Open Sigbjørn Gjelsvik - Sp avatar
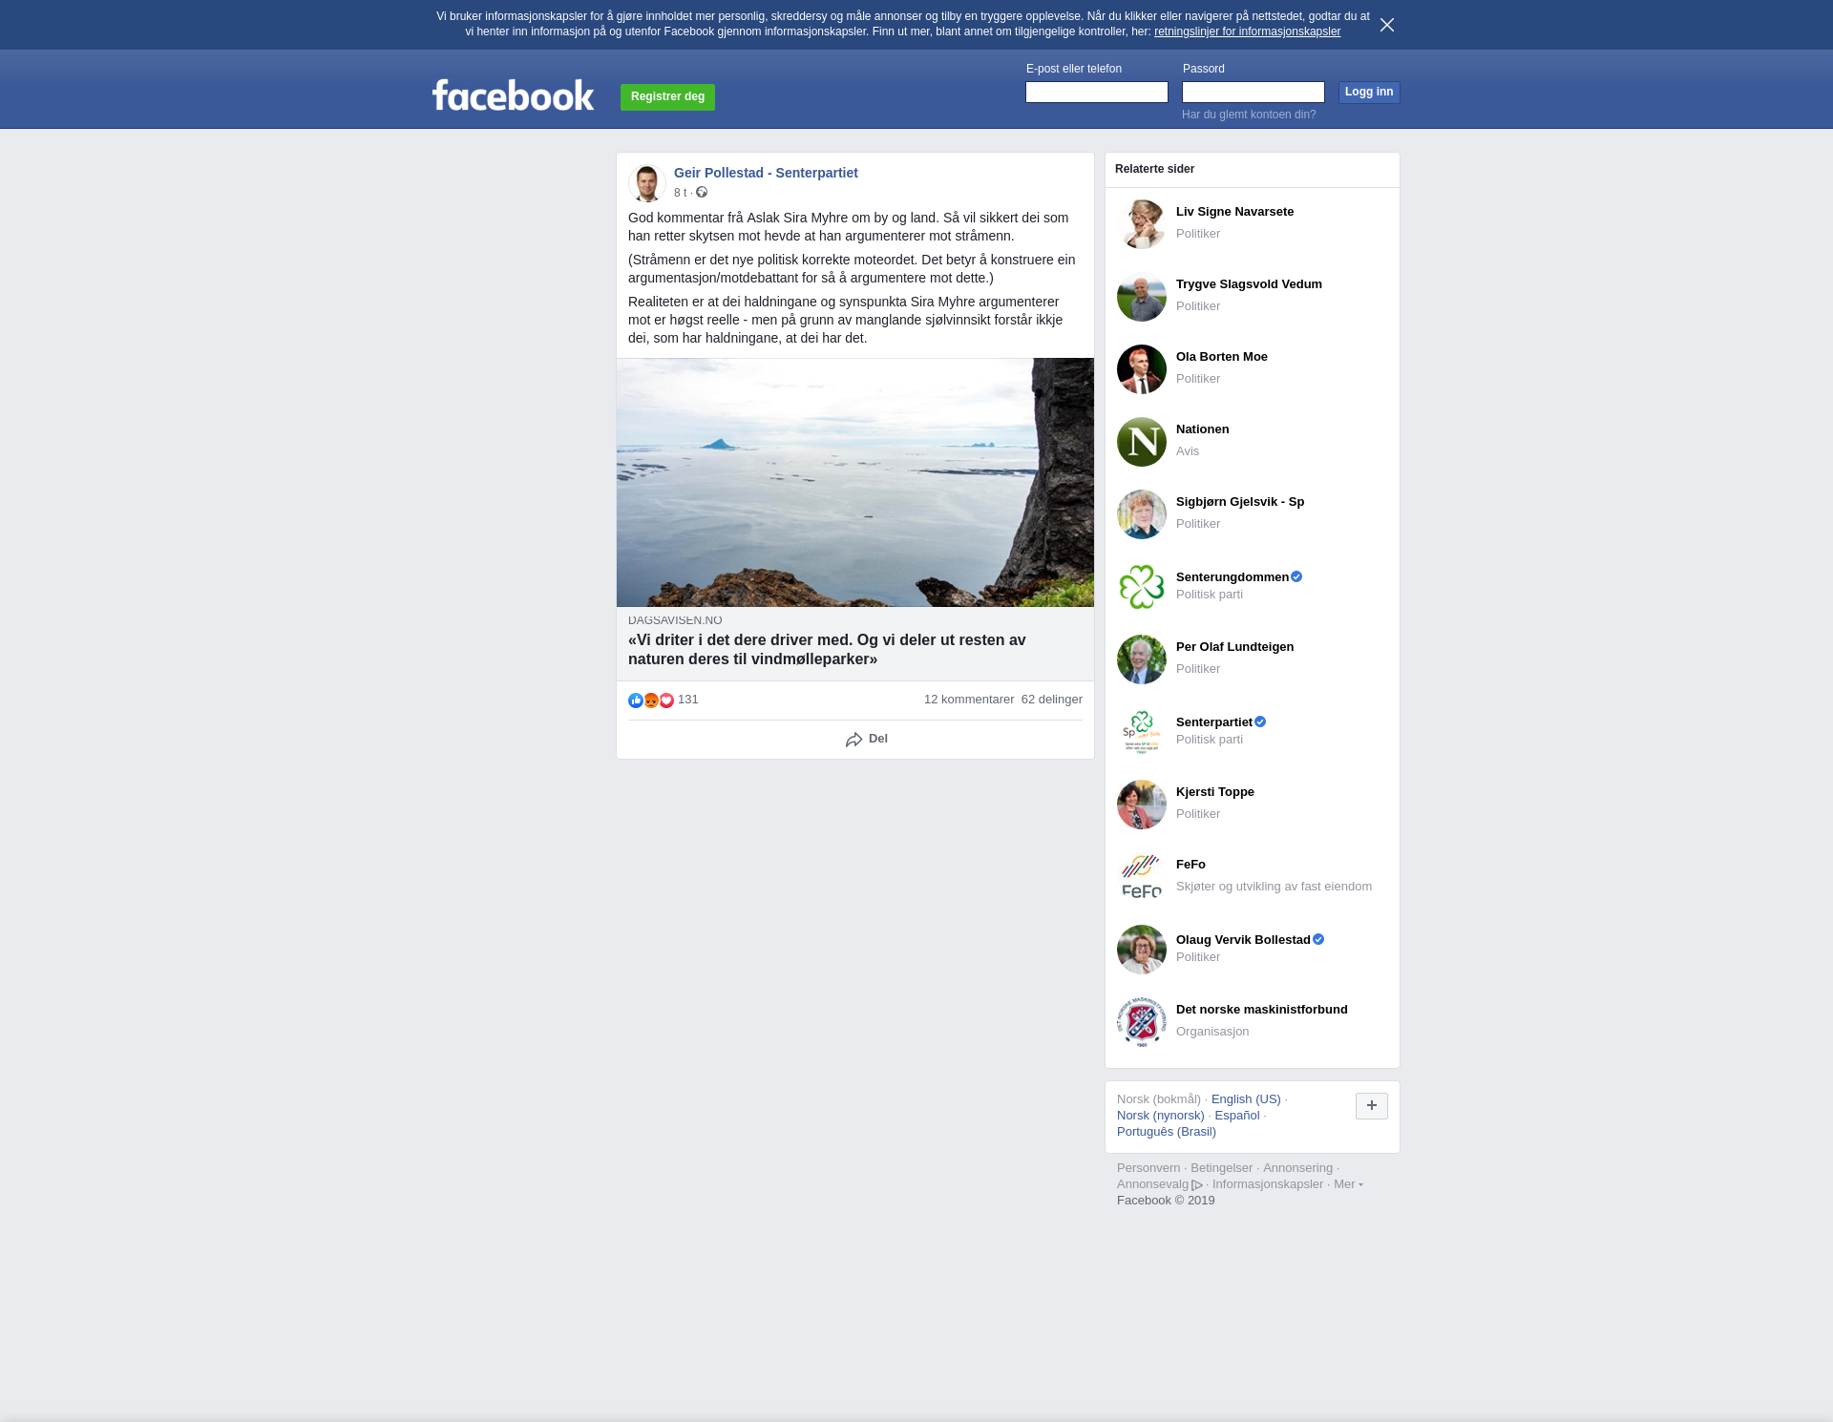 (1142, 514)
